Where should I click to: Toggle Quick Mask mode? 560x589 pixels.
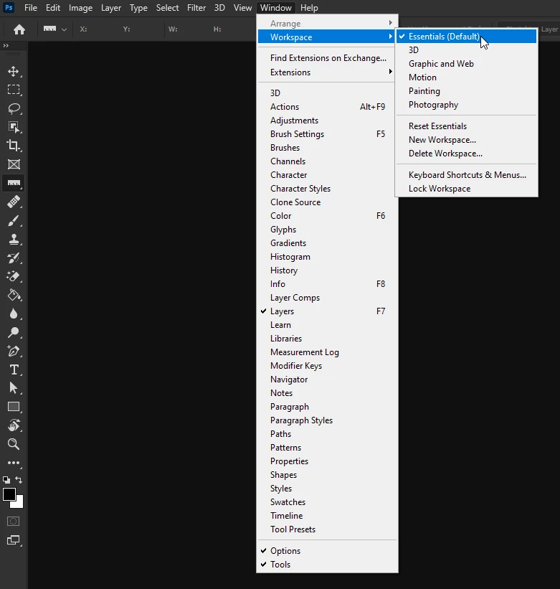point(14,521)
